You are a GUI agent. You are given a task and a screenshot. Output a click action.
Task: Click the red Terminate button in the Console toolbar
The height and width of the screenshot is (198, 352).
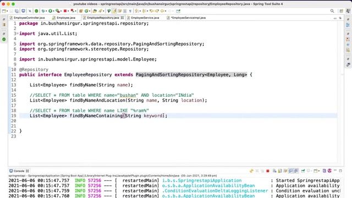click(268, 171)
